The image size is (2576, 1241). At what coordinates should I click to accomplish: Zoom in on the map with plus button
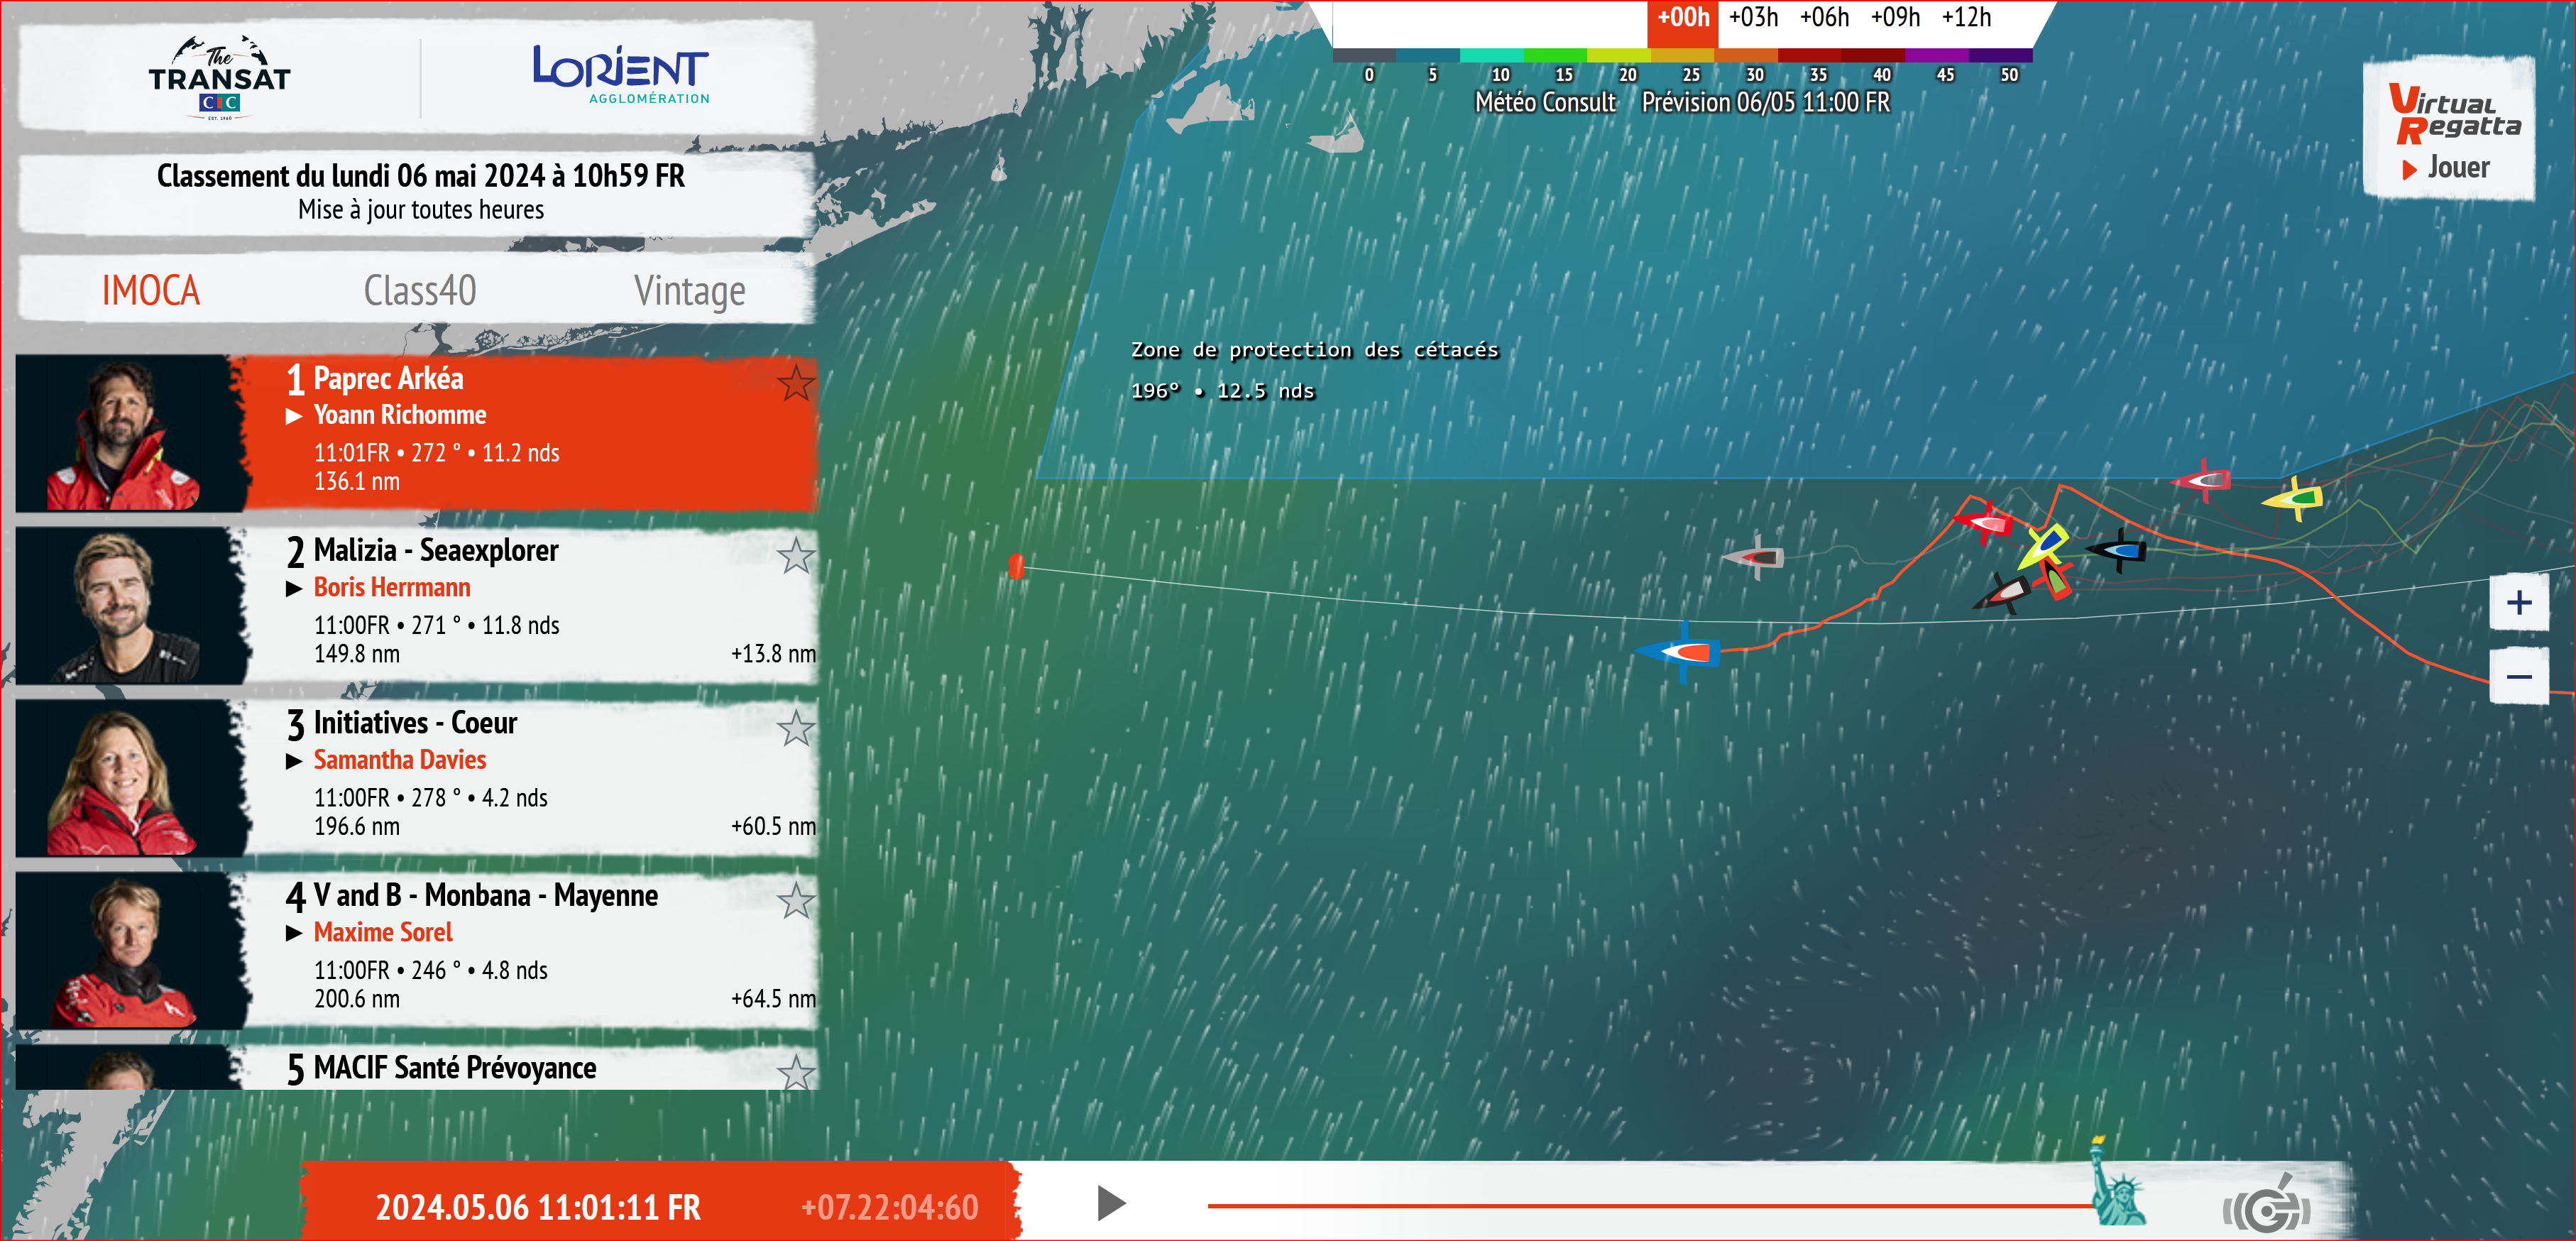pos(2519,602)
